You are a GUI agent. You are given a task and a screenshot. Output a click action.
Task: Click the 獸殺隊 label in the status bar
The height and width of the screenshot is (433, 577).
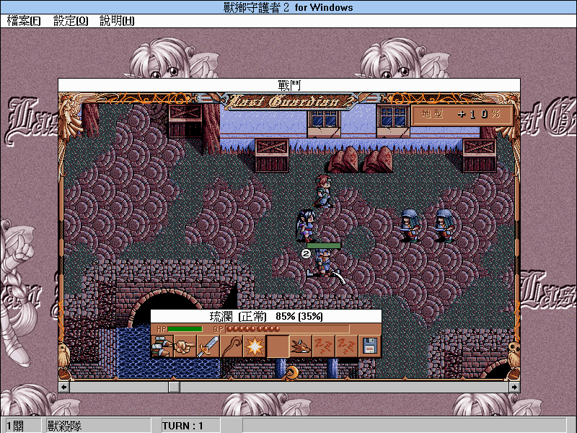(64, 426)
